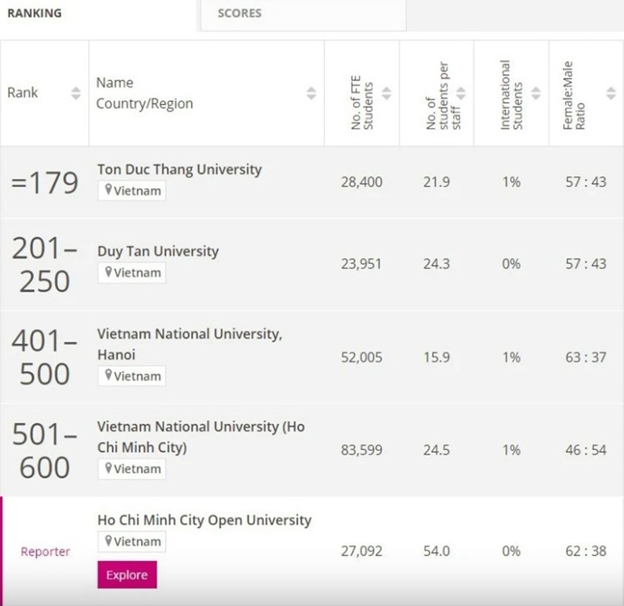624x606 pixels.
Task: Click Vietnam tag under Vietnam National University (Ho Chi Minh City)
Action: pyautogui.click(x=132, y=469)
